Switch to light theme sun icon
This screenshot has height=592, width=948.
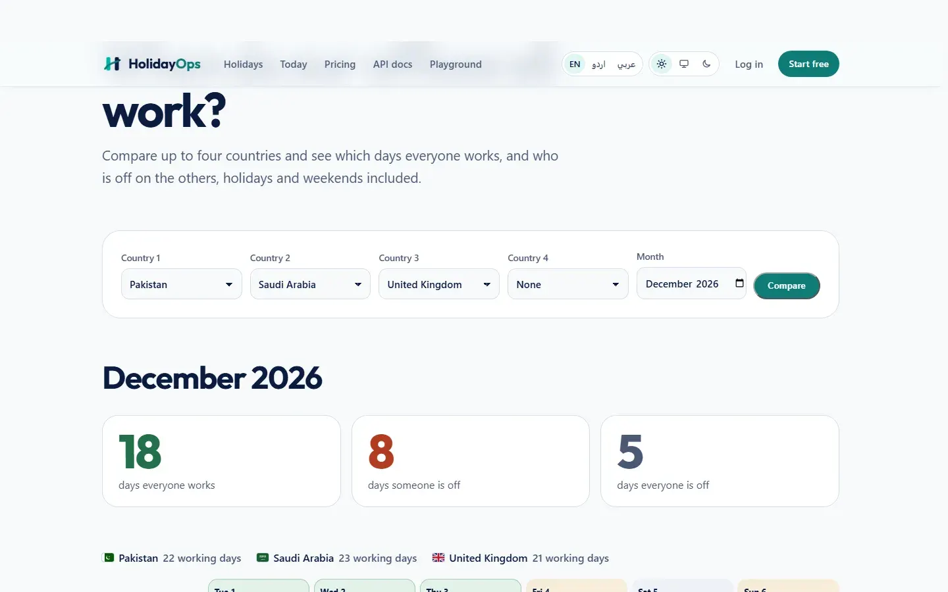[662, 64]
